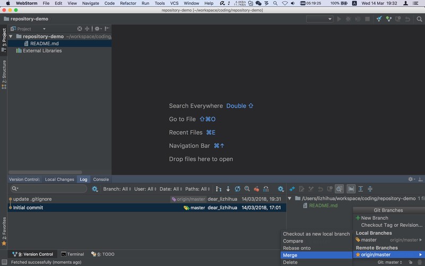425x266 pixels.
Task: Click 9: Version Control tool button
Action: pyautogui.click(x=33, y=254)
